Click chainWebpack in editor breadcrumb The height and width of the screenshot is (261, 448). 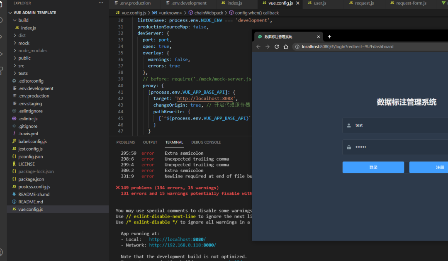pyautogui.click(x=209, y=12)
